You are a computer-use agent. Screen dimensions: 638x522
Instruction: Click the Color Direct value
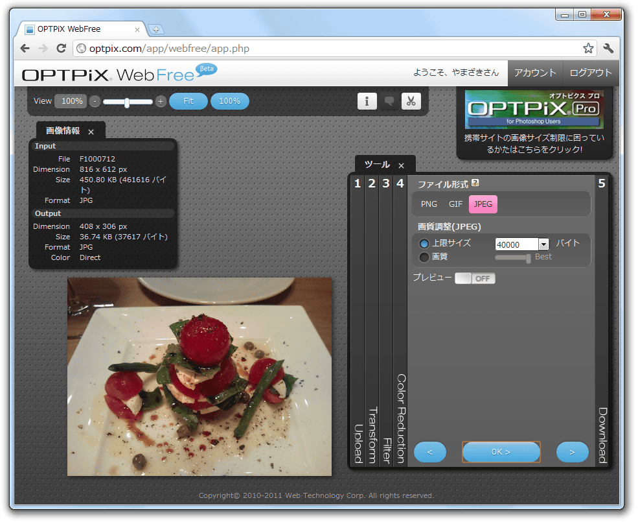[x=90, y=257]
